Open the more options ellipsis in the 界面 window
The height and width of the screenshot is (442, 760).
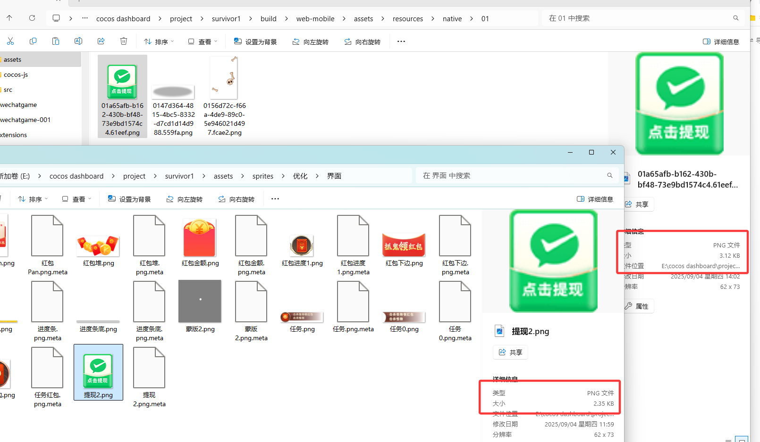coord(275,199)
